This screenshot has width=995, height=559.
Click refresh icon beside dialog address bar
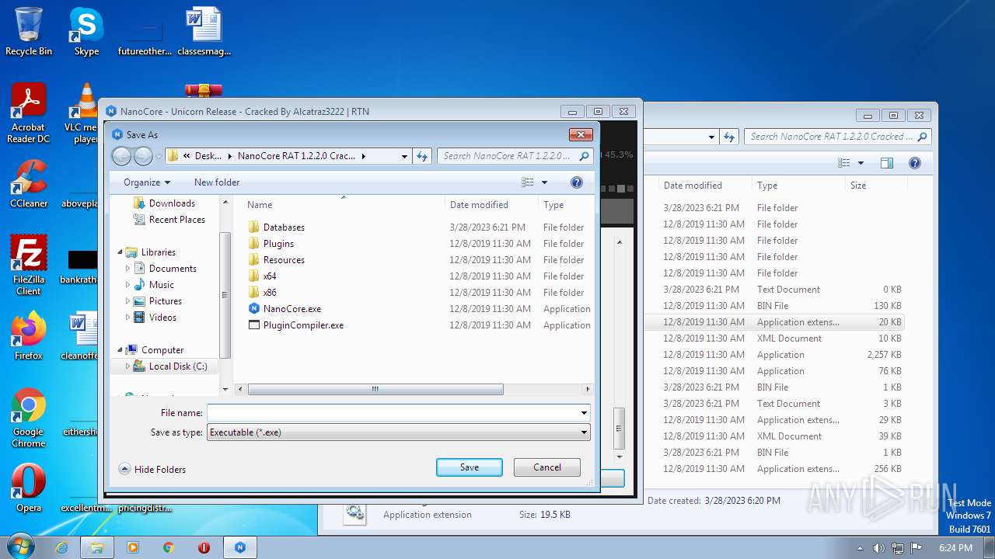pos(422,156)
